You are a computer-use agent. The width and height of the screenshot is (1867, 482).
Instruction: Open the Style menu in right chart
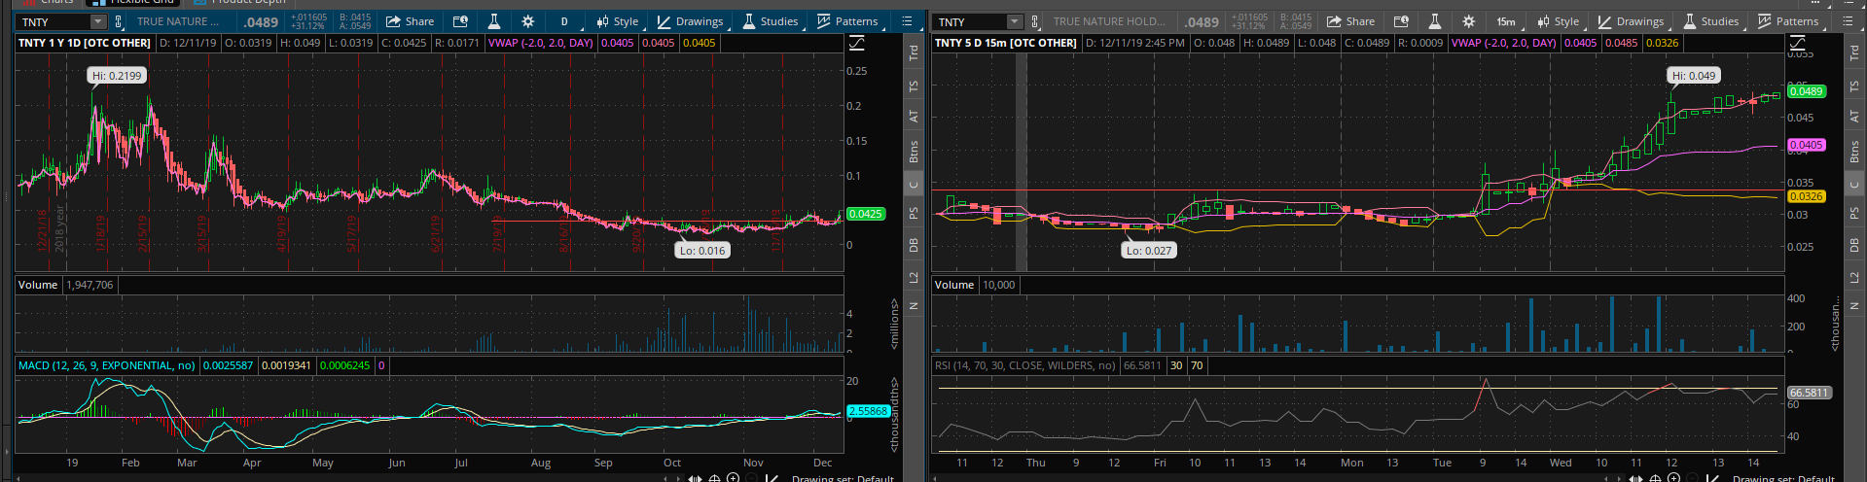(x=1558, y=21)
